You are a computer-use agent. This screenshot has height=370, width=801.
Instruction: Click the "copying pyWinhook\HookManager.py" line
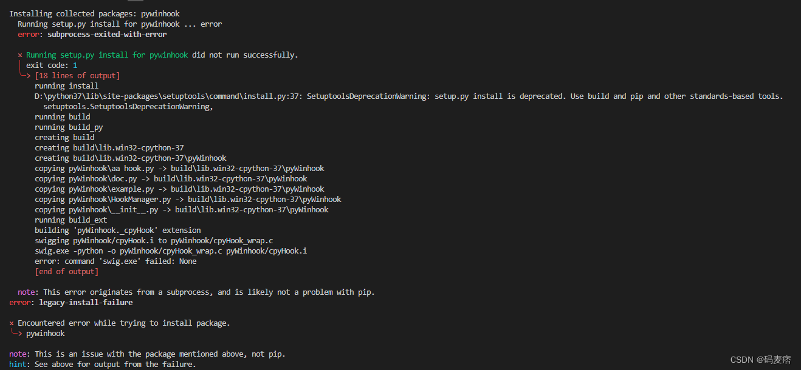click(x=188, y=200)
